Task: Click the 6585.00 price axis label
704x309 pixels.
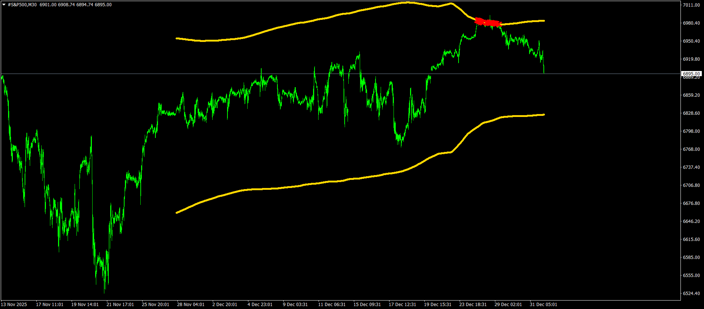Action: pyautogui.click(x=691, y=257)
